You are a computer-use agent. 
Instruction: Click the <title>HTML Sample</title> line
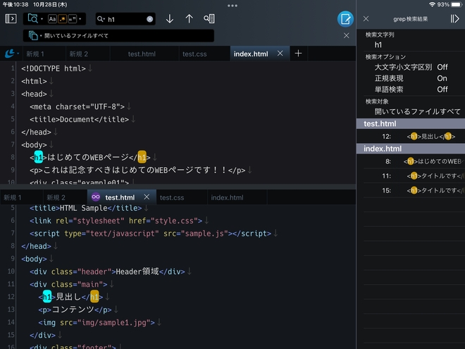coord(86,208)
